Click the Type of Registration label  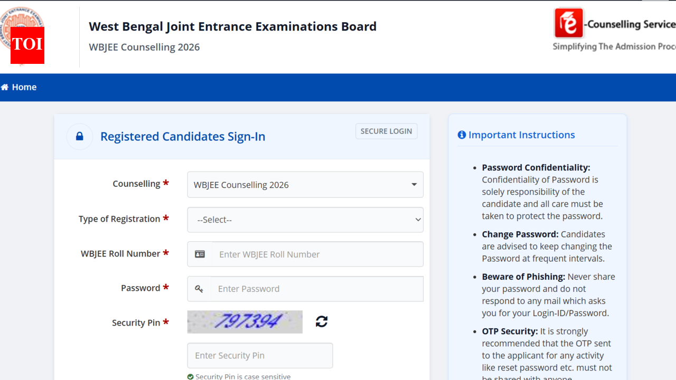point(119,219)
